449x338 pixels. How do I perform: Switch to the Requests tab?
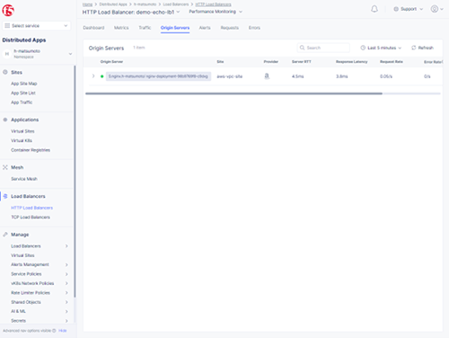pyautogui.click(x=230, y=28)
